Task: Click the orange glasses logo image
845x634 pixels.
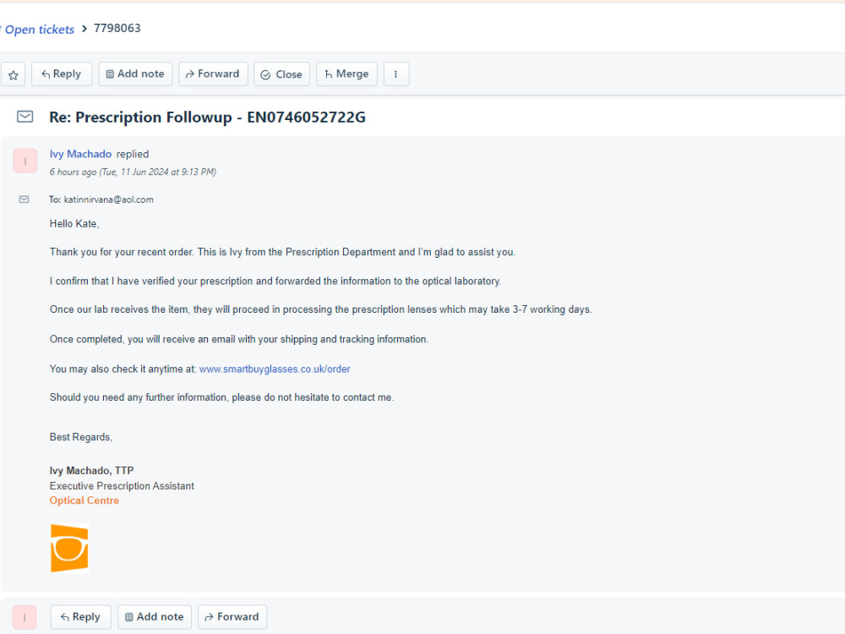Action: pyautogui.click(x=69, y=548)
